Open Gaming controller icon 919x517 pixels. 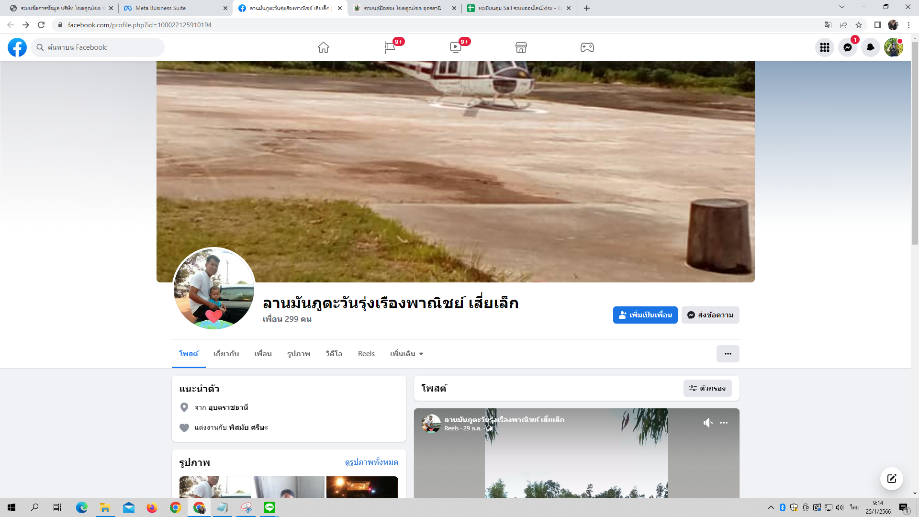[x=587, y=47]
